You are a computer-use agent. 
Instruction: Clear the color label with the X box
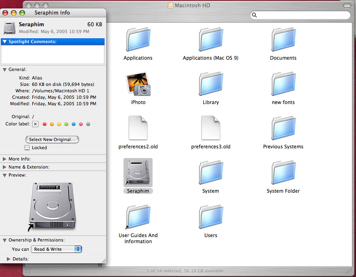[35, 124]
